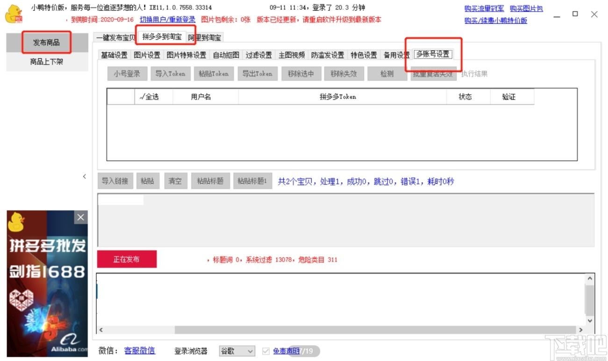The height and width of the screenshot is (361, 608).
Task: Click the yellow duck app logo
Action: click(13, 14)
